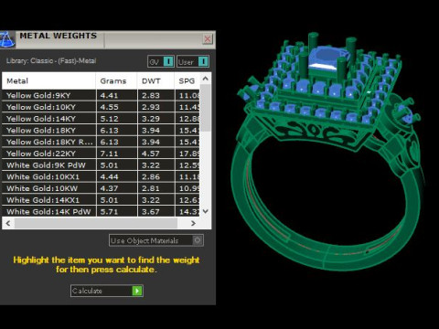Click the vertical scrollbar thumb
Viewport: 439px width, 329px height.
tap(206, 108)
